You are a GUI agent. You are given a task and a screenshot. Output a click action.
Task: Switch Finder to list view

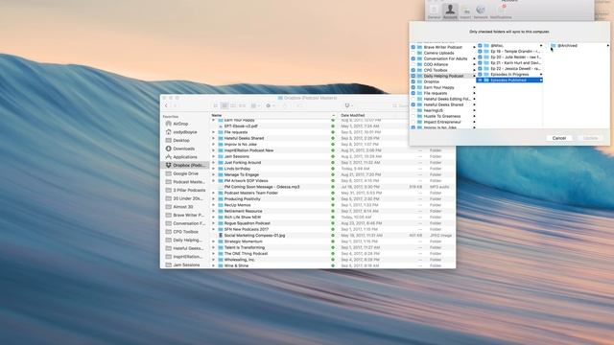coord(224,105)
